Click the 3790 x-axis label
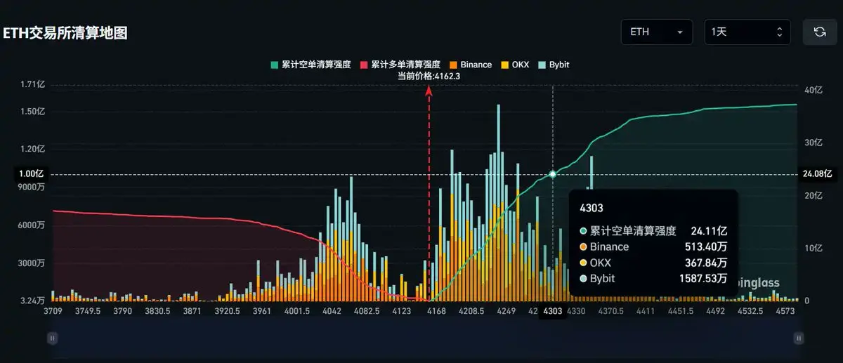 coord(123,310)
